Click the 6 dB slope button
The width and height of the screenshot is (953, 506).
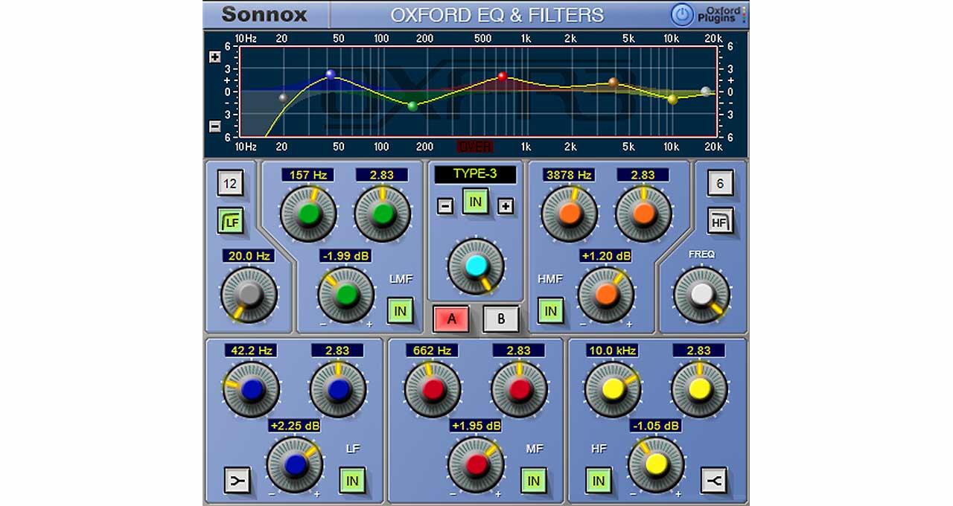(720, 183)
